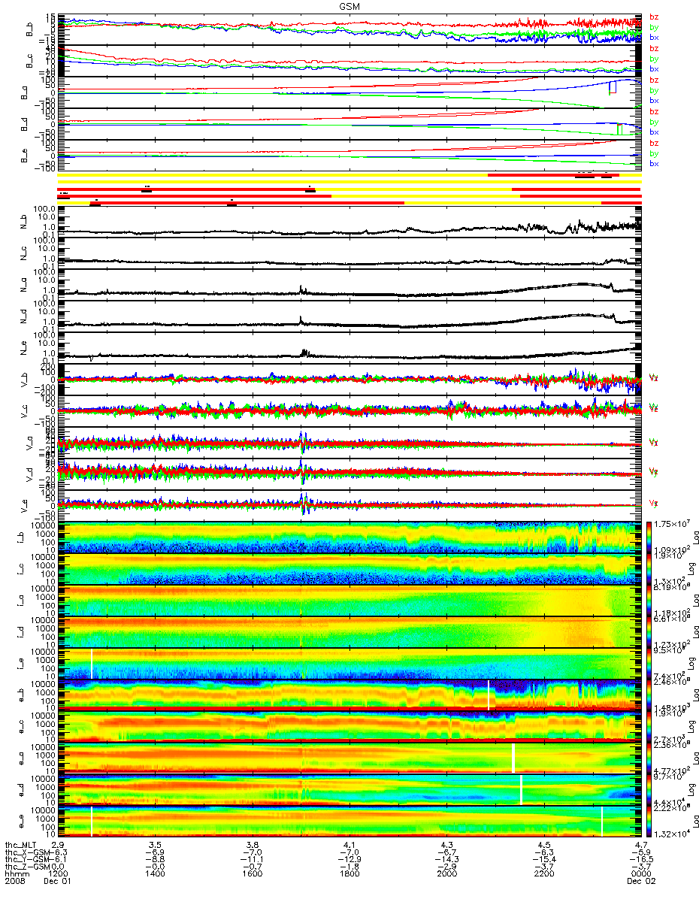Image resolution: width=699 pixels, height=902 pixels.
Task: Click the white gap marker in e_b spectrogram
Action: click(489, 695)
